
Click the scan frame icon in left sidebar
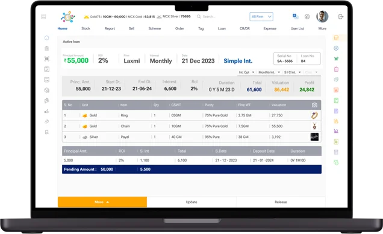coord(46,58)
